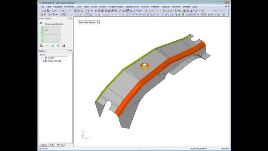268x151 pixels.
Task: Select the Oggetti tree item
Action: click(x=51, y=58)
